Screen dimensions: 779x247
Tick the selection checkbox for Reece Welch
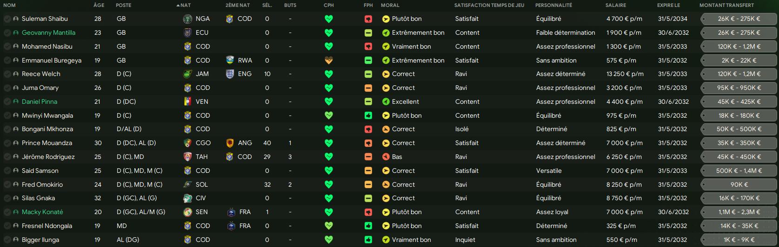tap(7, 74)
